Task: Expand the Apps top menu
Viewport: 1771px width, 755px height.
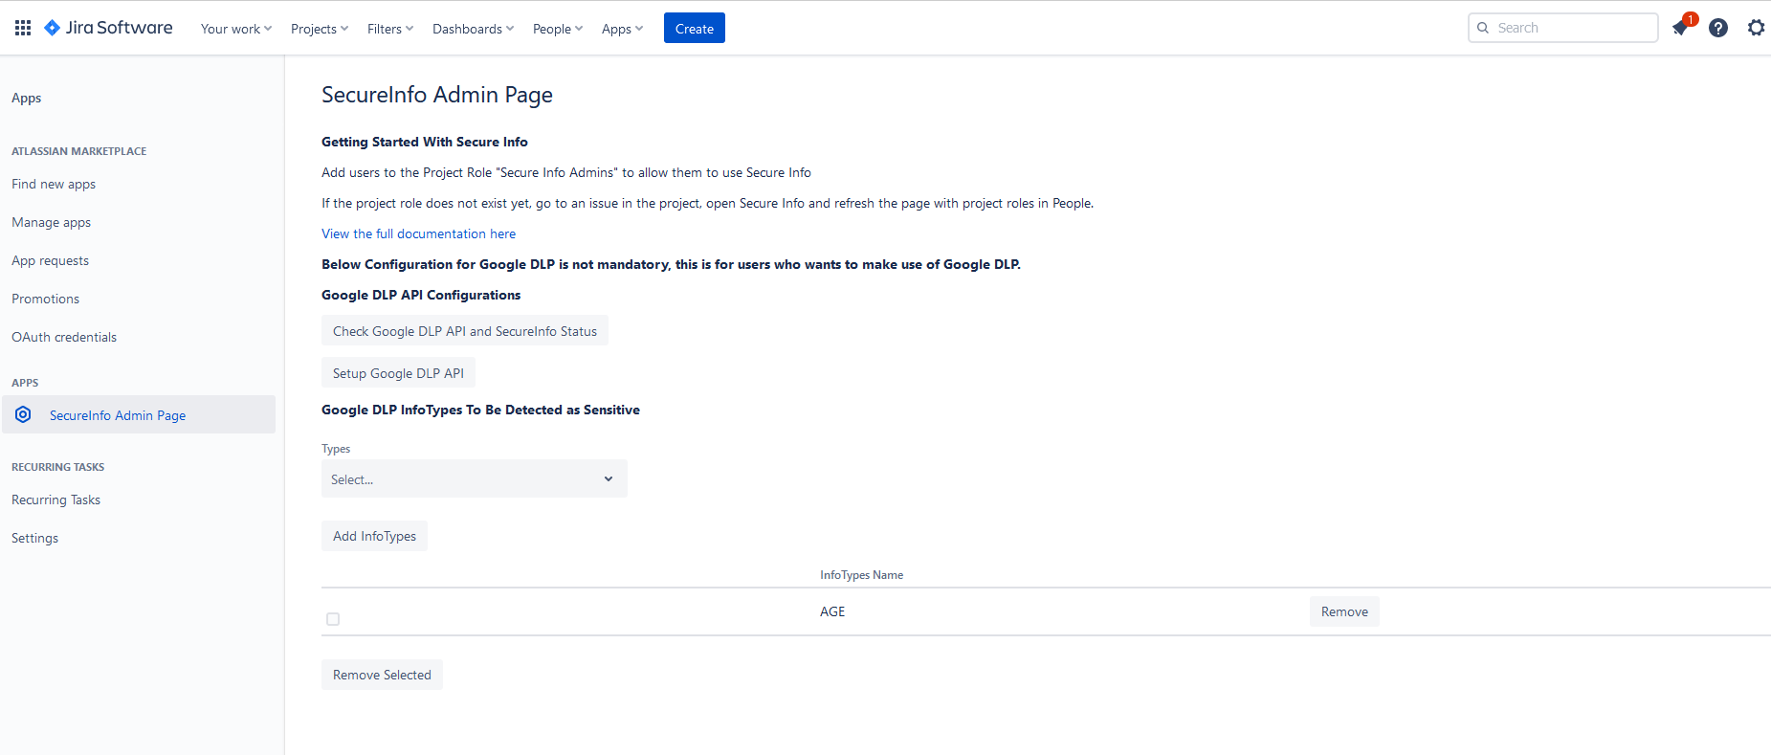Action: point(622,29)
